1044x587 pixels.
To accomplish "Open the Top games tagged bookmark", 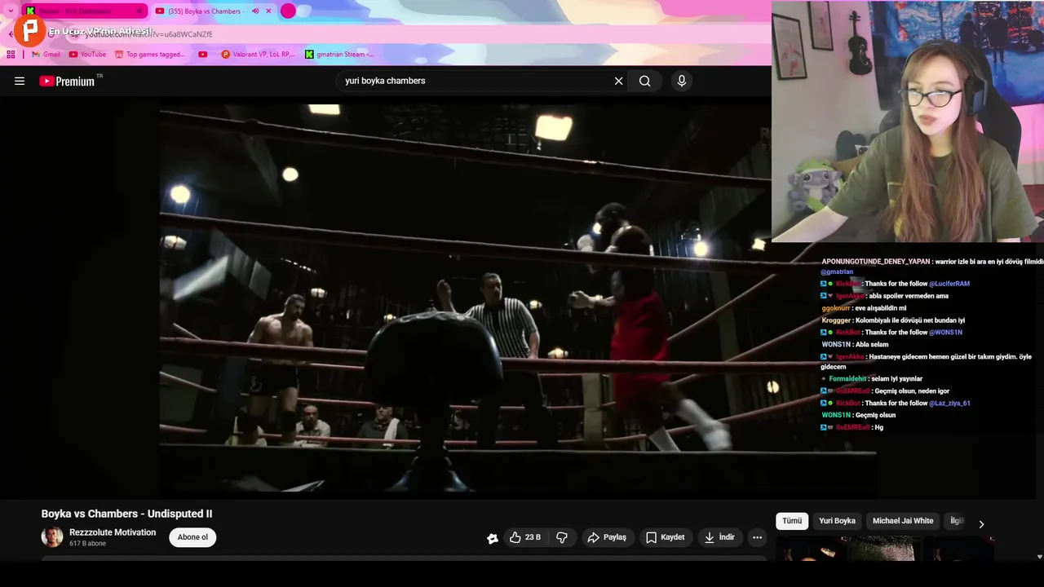I will (150, 55).
